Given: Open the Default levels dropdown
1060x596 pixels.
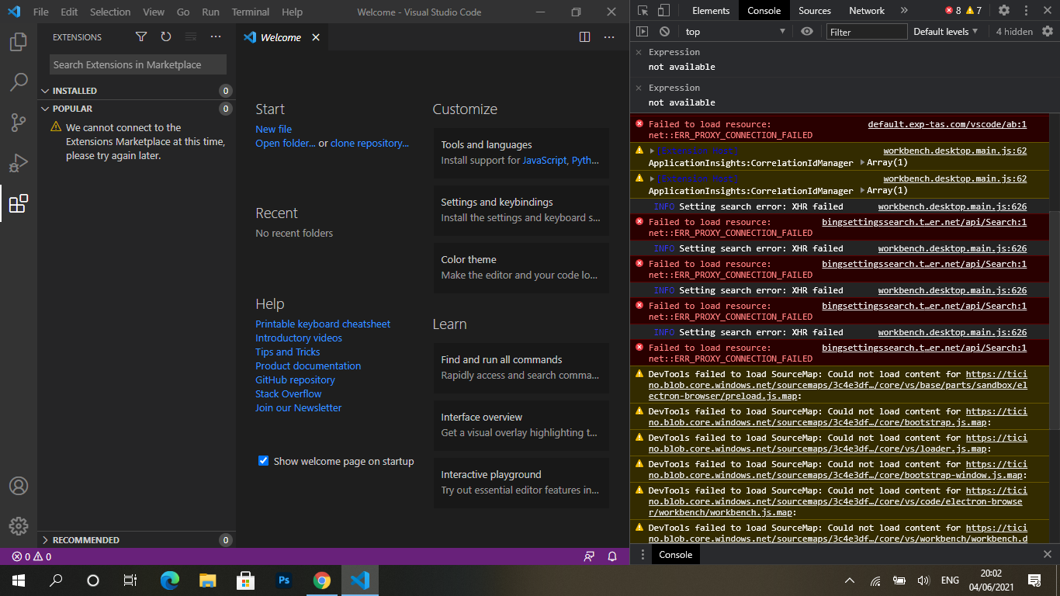Looking at the screenshot, I should coord(945,32).
